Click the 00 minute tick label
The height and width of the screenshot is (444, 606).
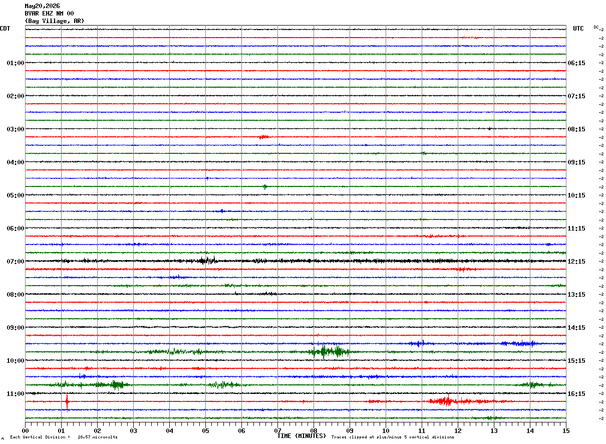25,430
